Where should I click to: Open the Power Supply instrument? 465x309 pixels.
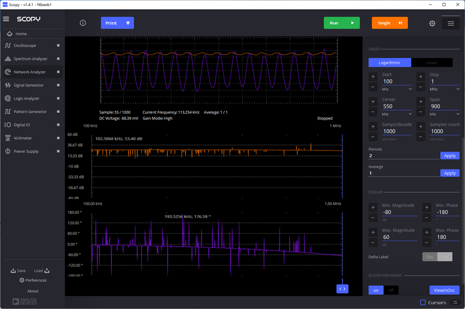click(x=32, y=151)
